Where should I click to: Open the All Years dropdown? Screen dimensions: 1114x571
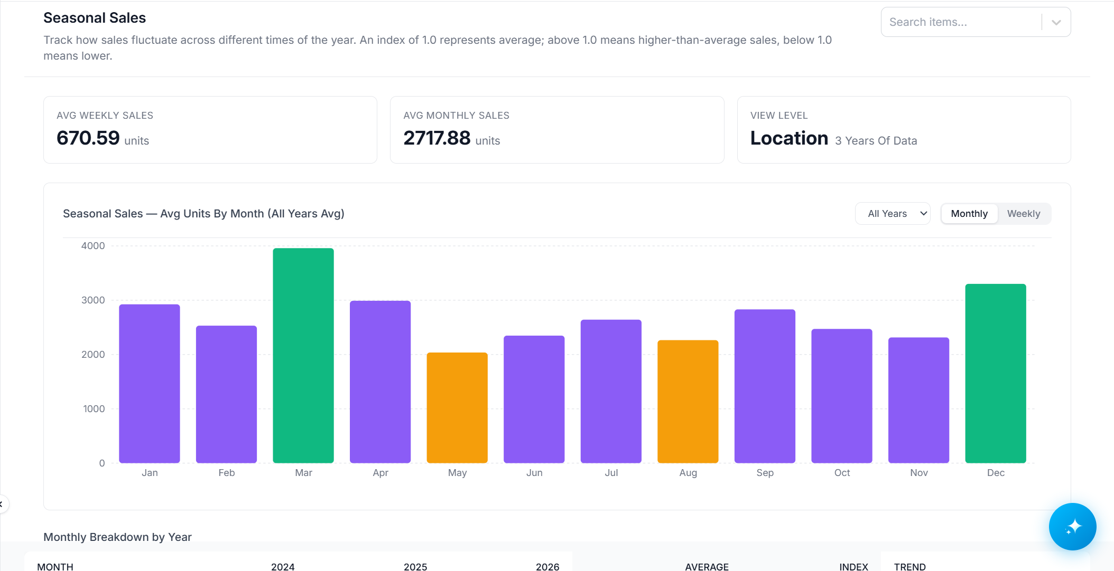[893, 214]
